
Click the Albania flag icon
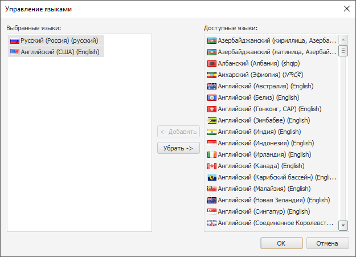coord(211,63)
